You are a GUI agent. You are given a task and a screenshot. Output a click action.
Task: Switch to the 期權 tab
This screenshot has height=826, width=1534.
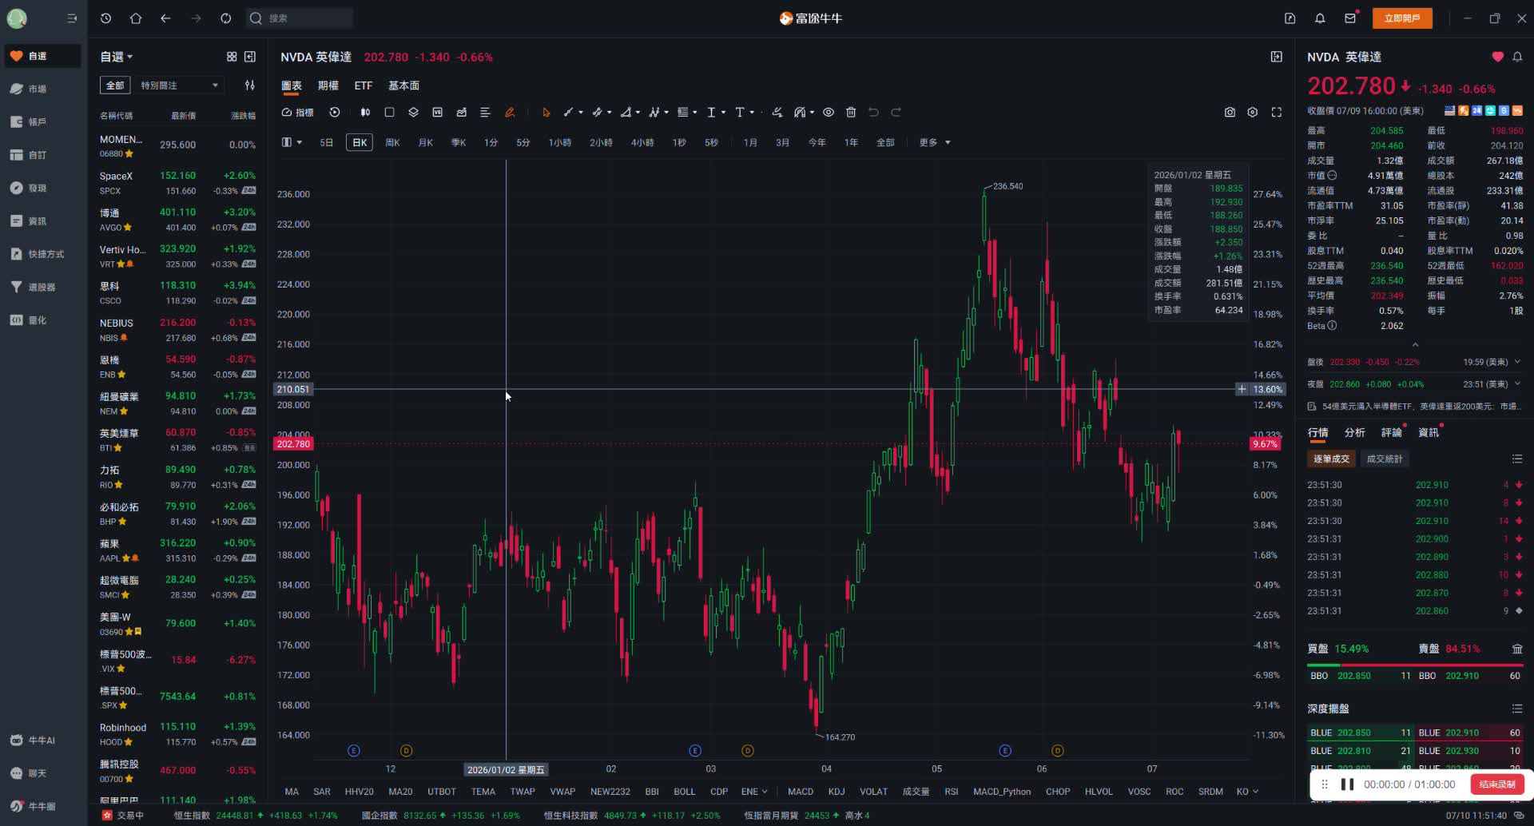pos(328,85)
